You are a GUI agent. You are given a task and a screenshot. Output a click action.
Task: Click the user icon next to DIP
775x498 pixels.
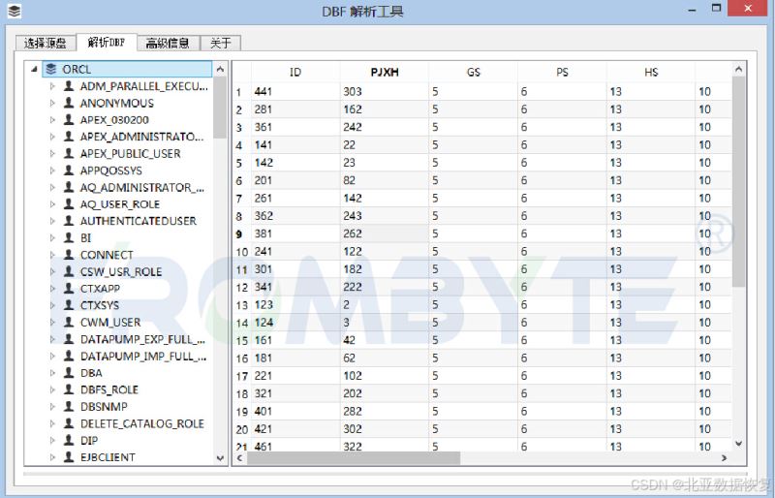(69, 440)
